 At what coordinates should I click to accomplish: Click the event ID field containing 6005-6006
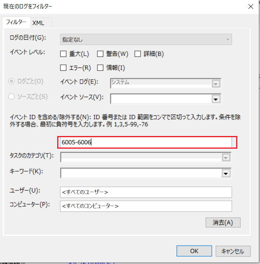[146, 142]
